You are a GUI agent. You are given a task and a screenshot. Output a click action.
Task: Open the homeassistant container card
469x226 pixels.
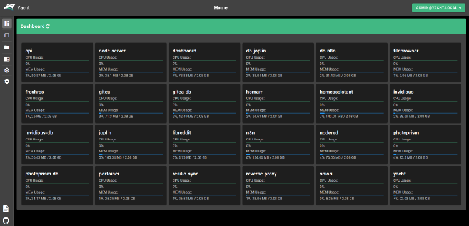click(351, 103)
